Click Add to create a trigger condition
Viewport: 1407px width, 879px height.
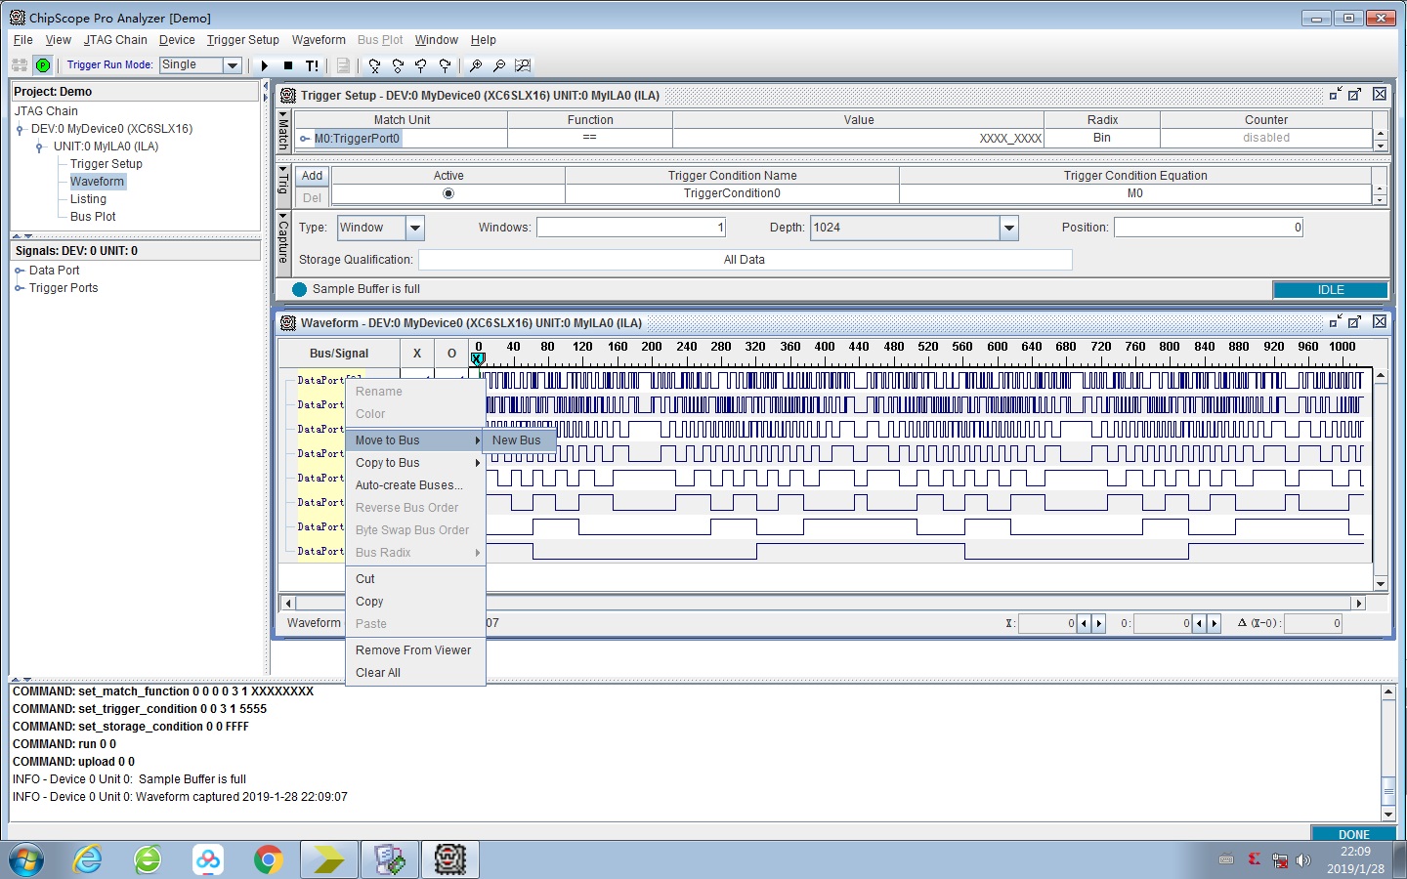(x=312, y=176)
